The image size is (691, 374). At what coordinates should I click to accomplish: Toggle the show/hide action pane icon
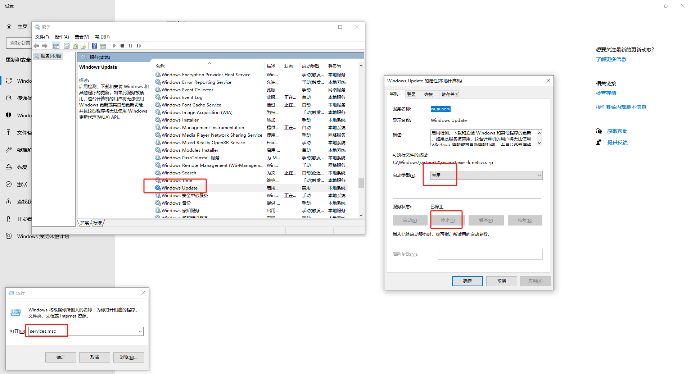coord(103,46)
